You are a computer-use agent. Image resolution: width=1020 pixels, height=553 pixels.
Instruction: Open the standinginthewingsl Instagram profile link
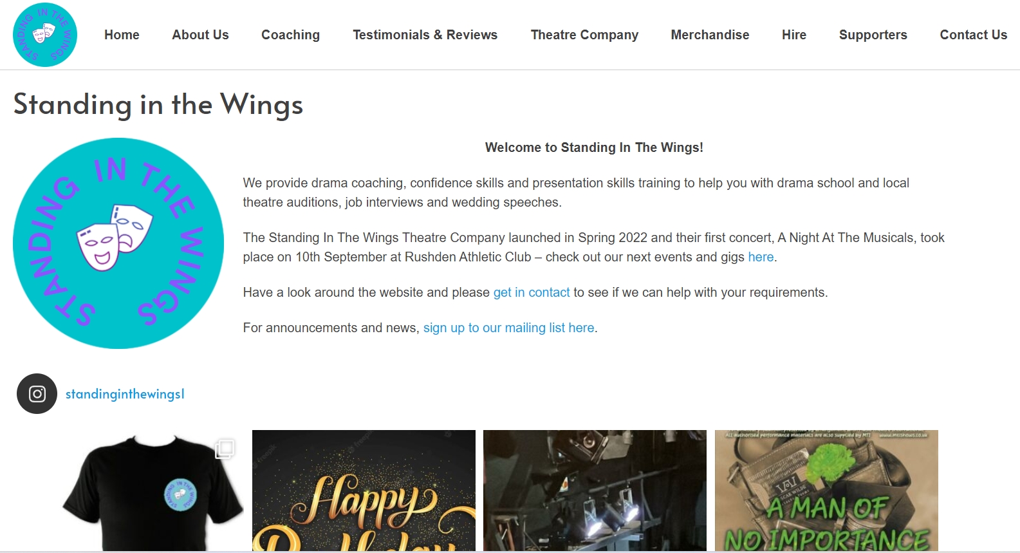pos(125,394)
